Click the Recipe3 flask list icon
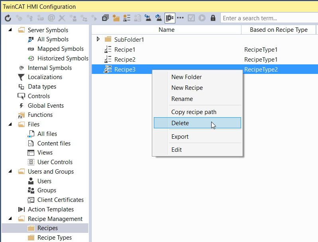Screen dimensions: 318x242 [108, 70]
